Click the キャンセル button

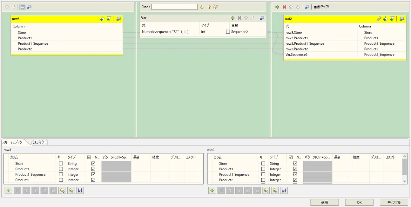click(394, 202)
